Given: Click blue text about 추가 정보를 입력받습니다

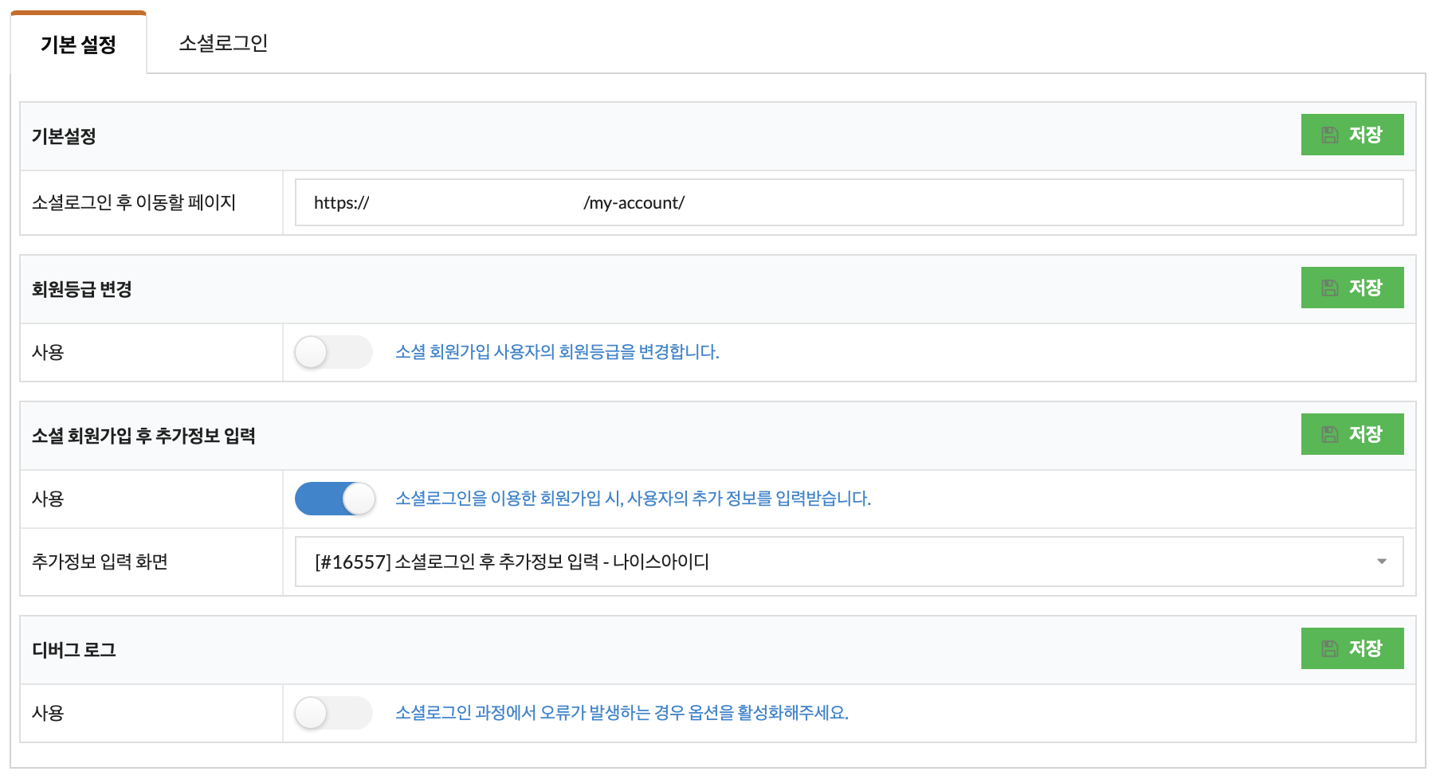Looking at the screenshot, I should (x=633, y=499).
